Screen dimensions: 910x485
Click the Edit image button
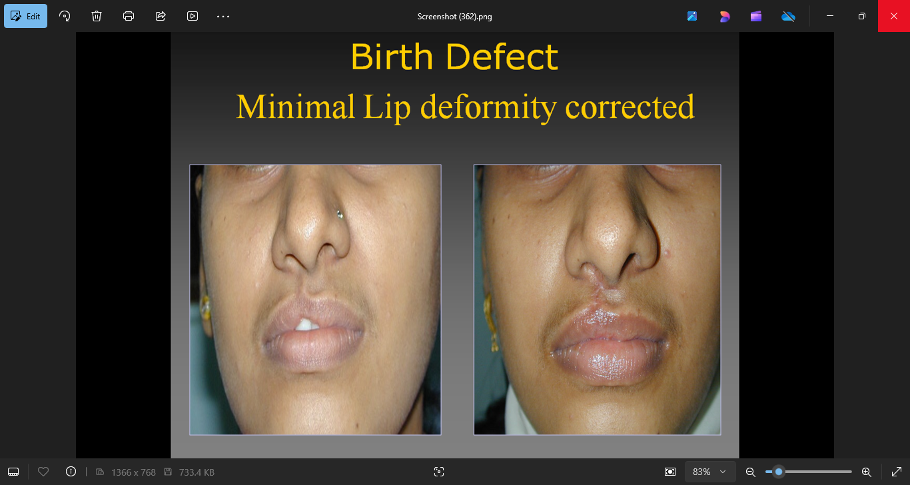coord(26,16)
